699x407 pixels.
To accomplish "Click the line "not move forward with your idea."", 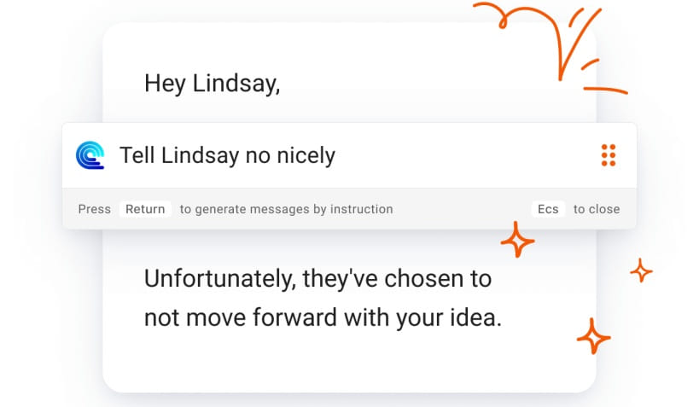I will (322, 317).
